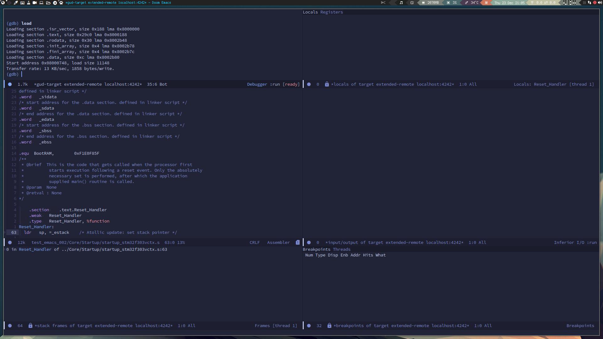This screenshot has width=603, height=339.
Task: Click the .word _sidata line
Action: (38, 97)
